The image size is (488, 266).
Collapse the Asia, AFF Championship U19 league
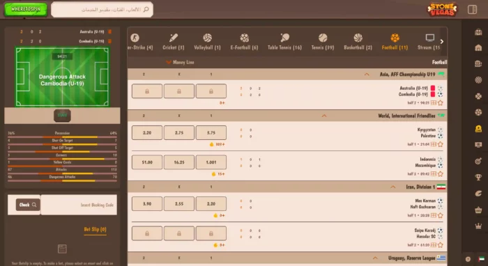367,75
